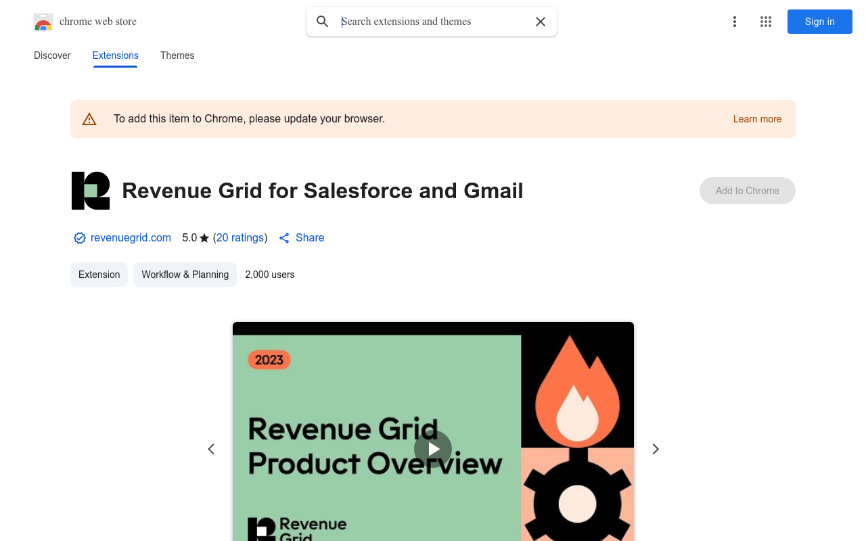Screen dimensions: 866x541
Task: Click the Sign in button
Action: tap(820, 22)
